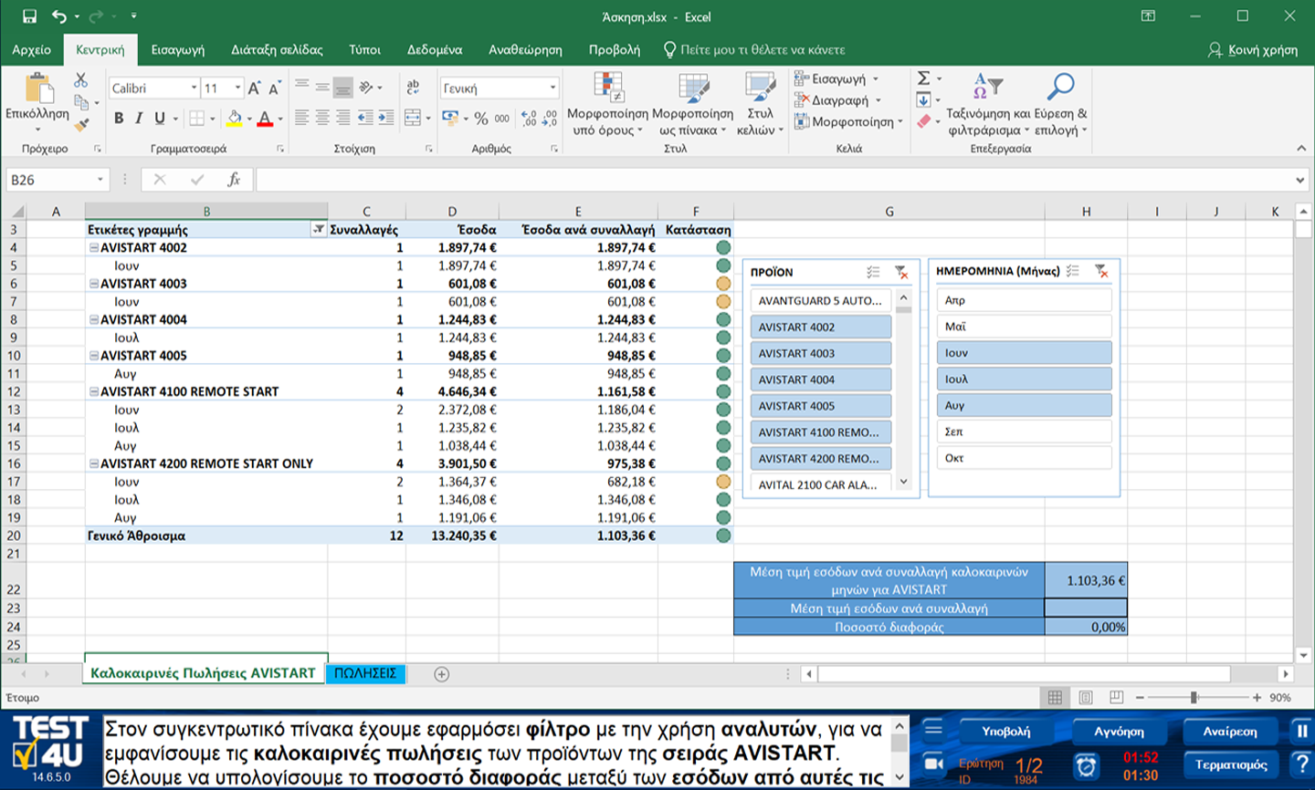The width and height of the screenshot is (1315, 790).
Task: Click the Wrap text icon
Action: 413,88
